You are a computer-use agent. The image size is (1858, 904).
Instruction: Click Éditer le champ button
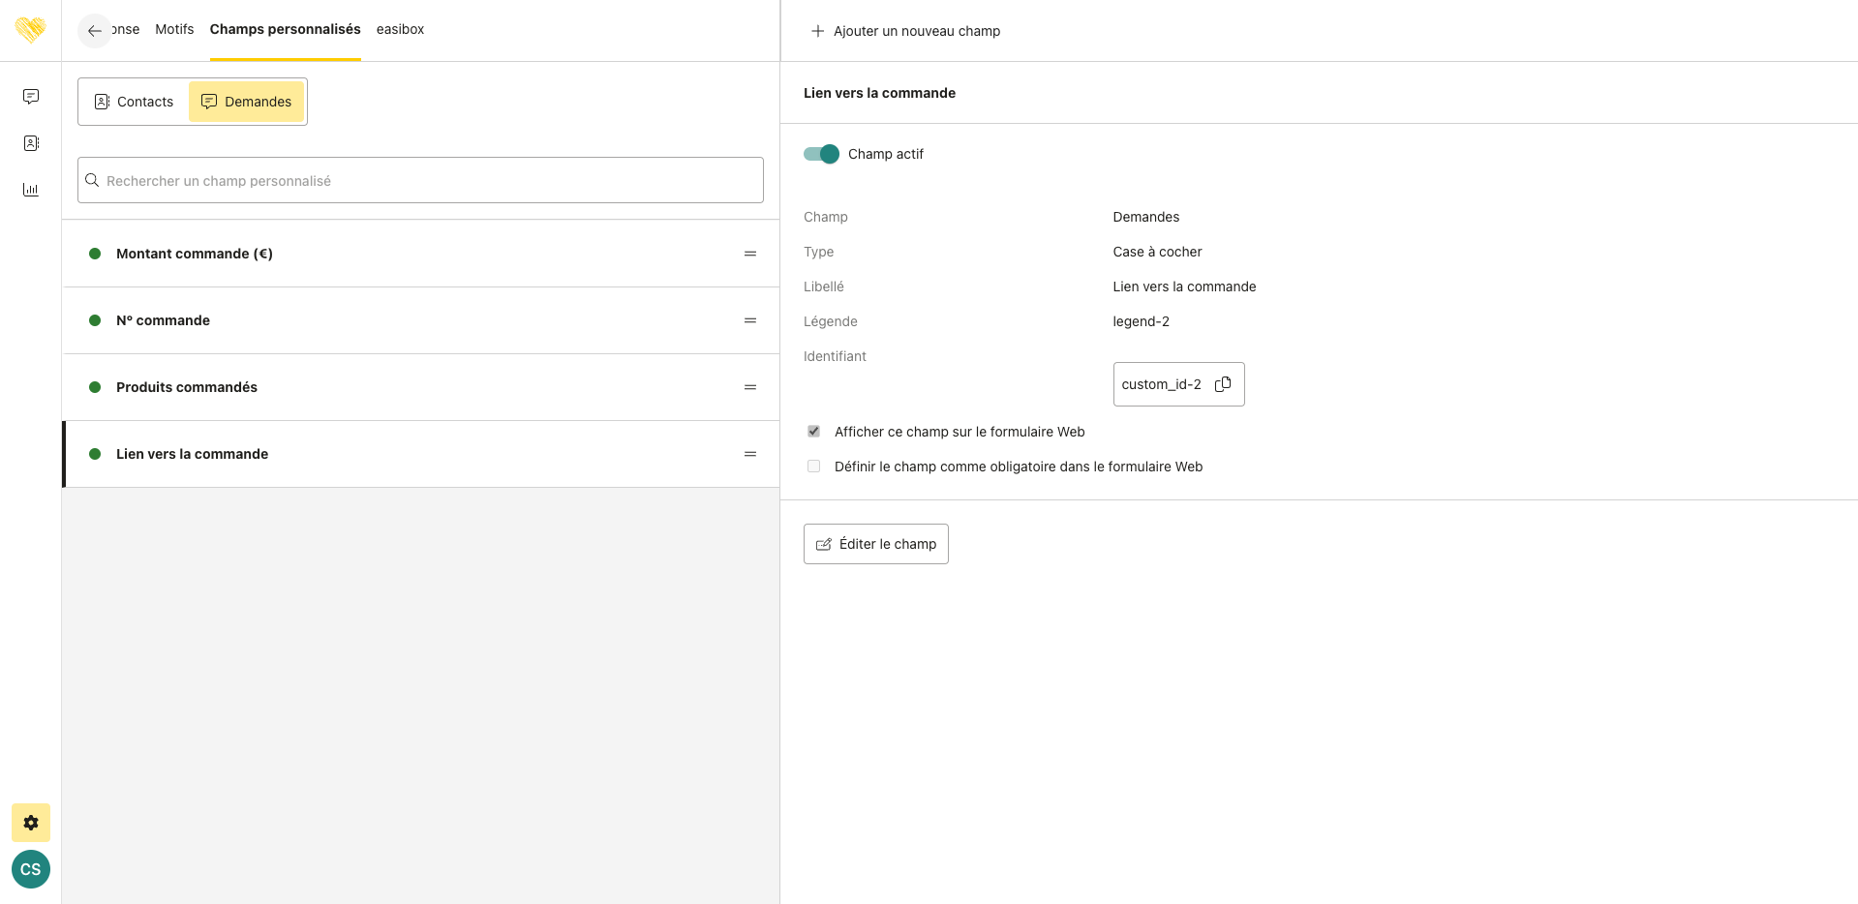point(875,544)
